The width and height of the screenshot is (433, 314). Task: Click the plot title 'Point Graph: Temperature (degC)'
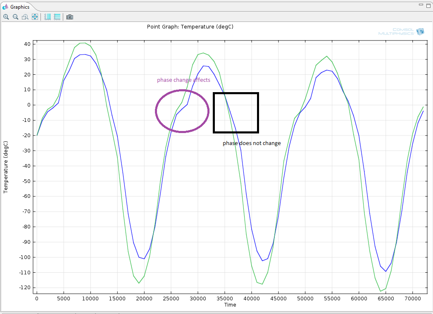190,26
